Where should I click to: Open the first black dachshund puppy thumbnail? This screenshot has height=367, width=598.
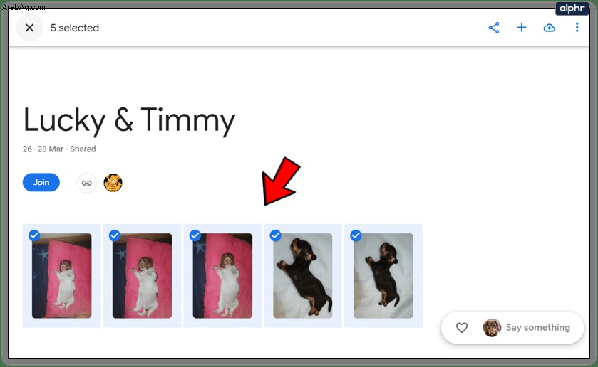pyautogui.click(x=303, y=276)
